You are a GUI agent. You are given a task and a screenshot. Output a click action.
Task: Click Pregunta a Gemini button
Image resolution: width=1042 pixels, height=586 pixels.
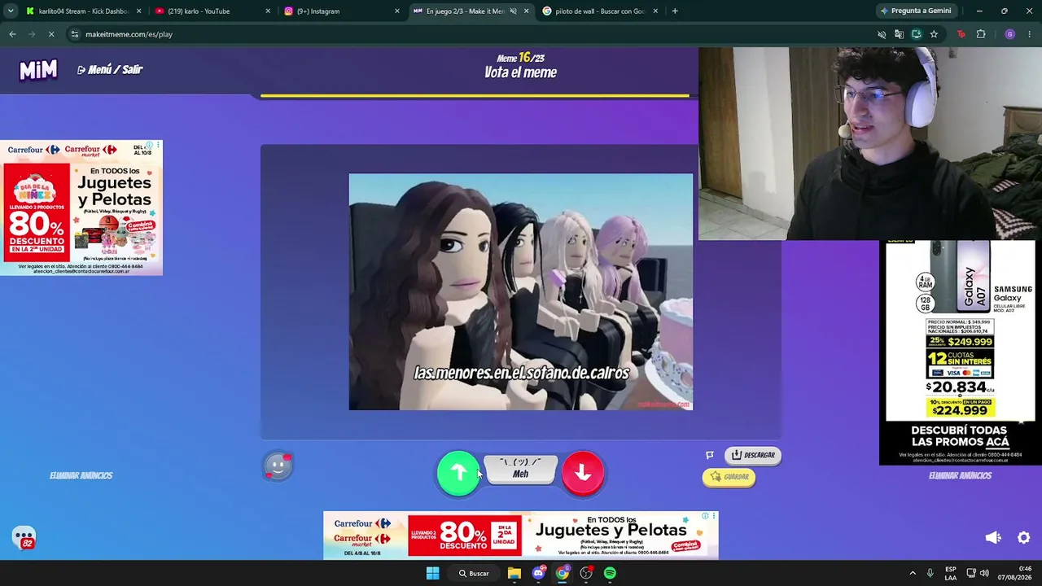click(x=916, y=11)
